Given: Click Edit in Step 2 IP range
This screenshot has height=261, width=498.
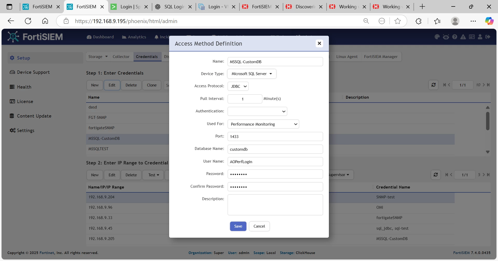Looking at the screenshot, I should [x=112, y=175].
